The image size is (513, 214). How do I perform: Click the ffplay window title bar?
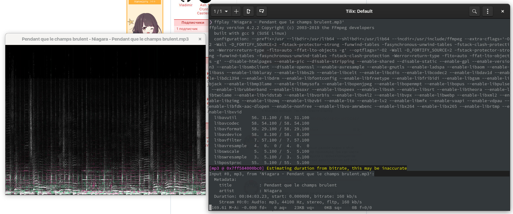(x=105, y=39)
